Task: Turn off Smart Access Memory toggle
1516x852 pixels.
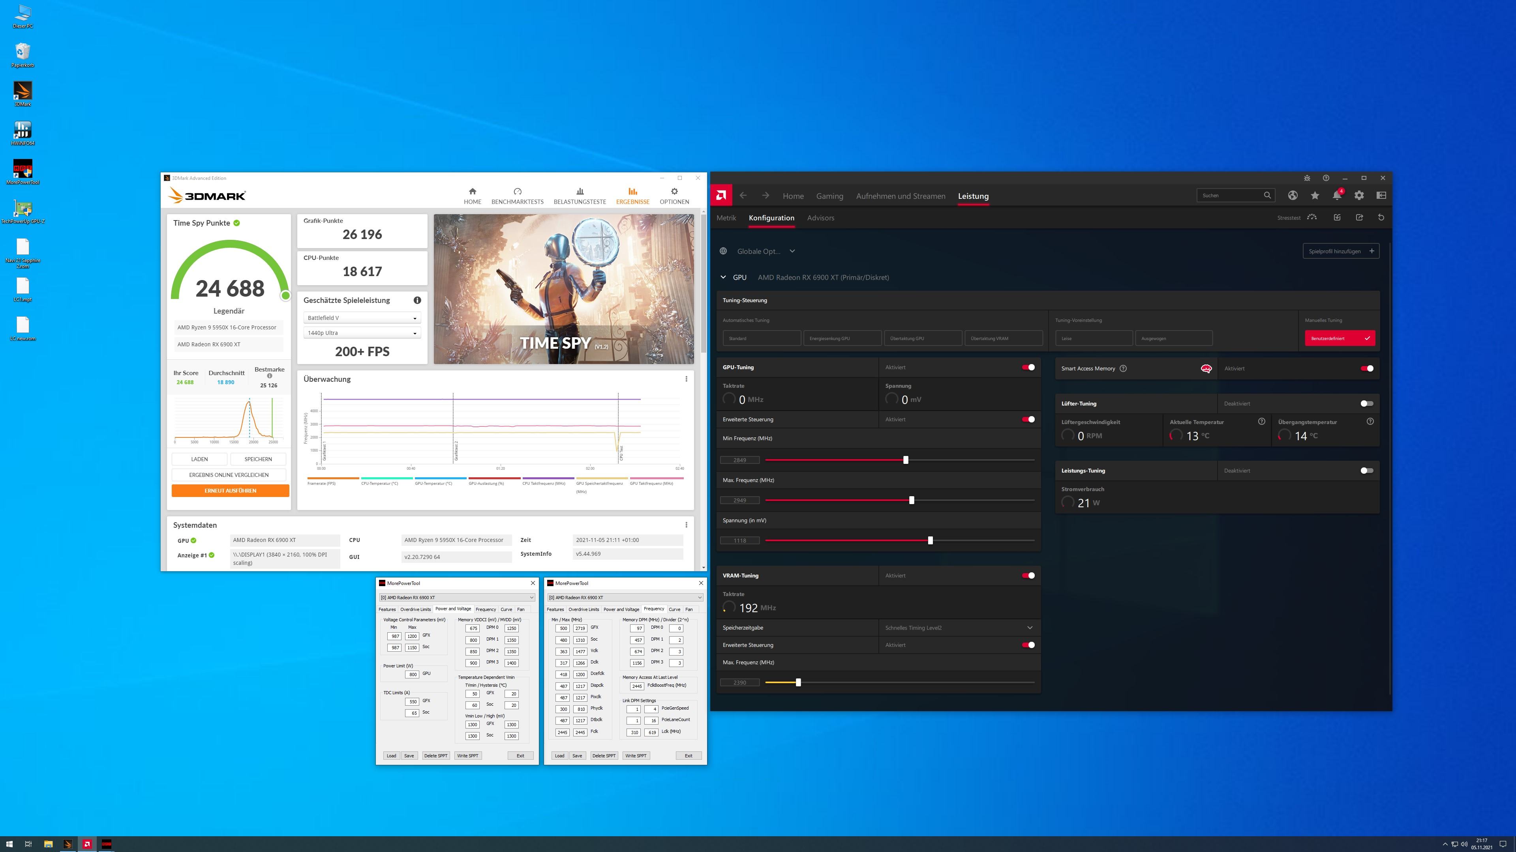Action: pos(1366,369)
